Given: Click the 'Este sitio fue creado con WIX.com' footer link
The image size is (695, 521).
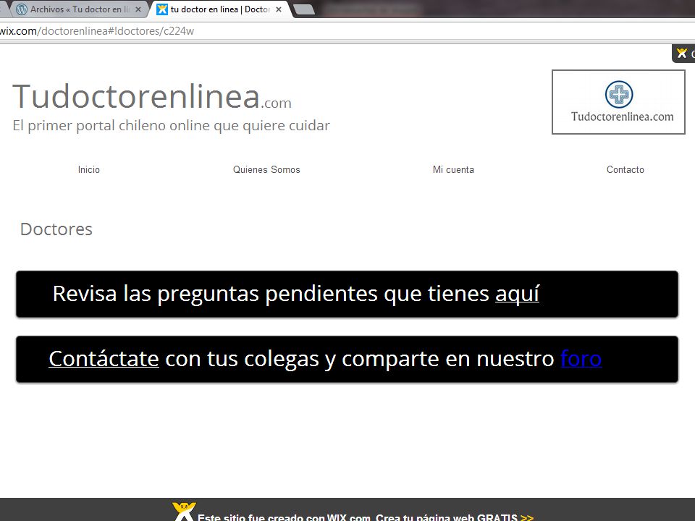Looking at the screenshot, I should (x=365, y=517).
